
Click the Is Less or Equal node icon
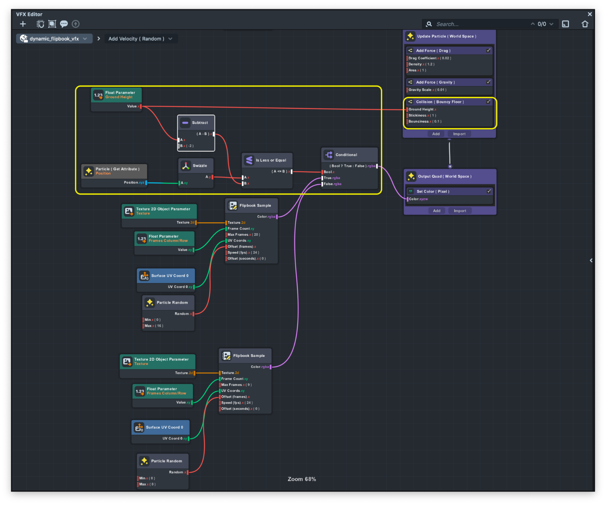pos(249,160)
